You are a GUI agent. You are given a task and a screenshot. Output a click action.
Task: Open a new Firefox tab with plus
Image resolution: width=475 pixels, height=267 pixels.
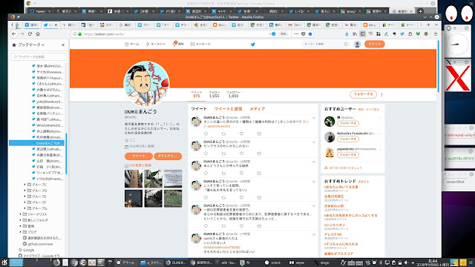tap(428, 24)
